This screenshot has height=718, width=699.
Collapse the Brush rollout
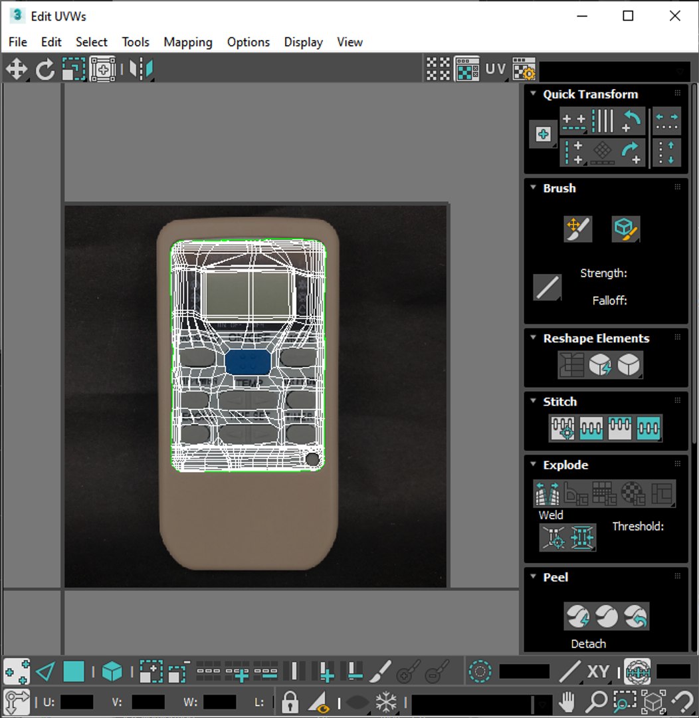click(533, 187)
